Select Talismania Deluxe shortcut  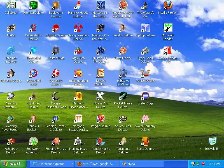tap(123, 141)
